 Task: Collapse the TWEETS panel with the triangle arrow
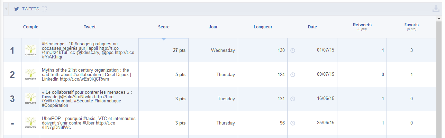[6, 9]
